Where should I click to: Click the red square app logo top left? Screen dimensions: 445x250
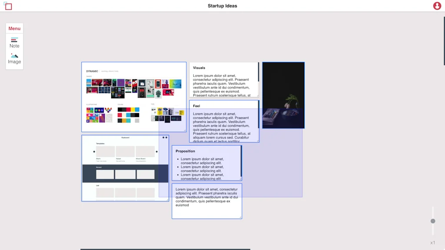pos(8,6)
